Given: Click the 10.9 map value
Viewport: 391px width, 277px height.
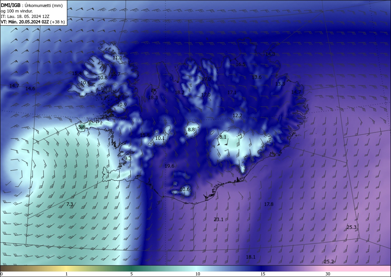Looking at the screenshot, I should point(122,105).
